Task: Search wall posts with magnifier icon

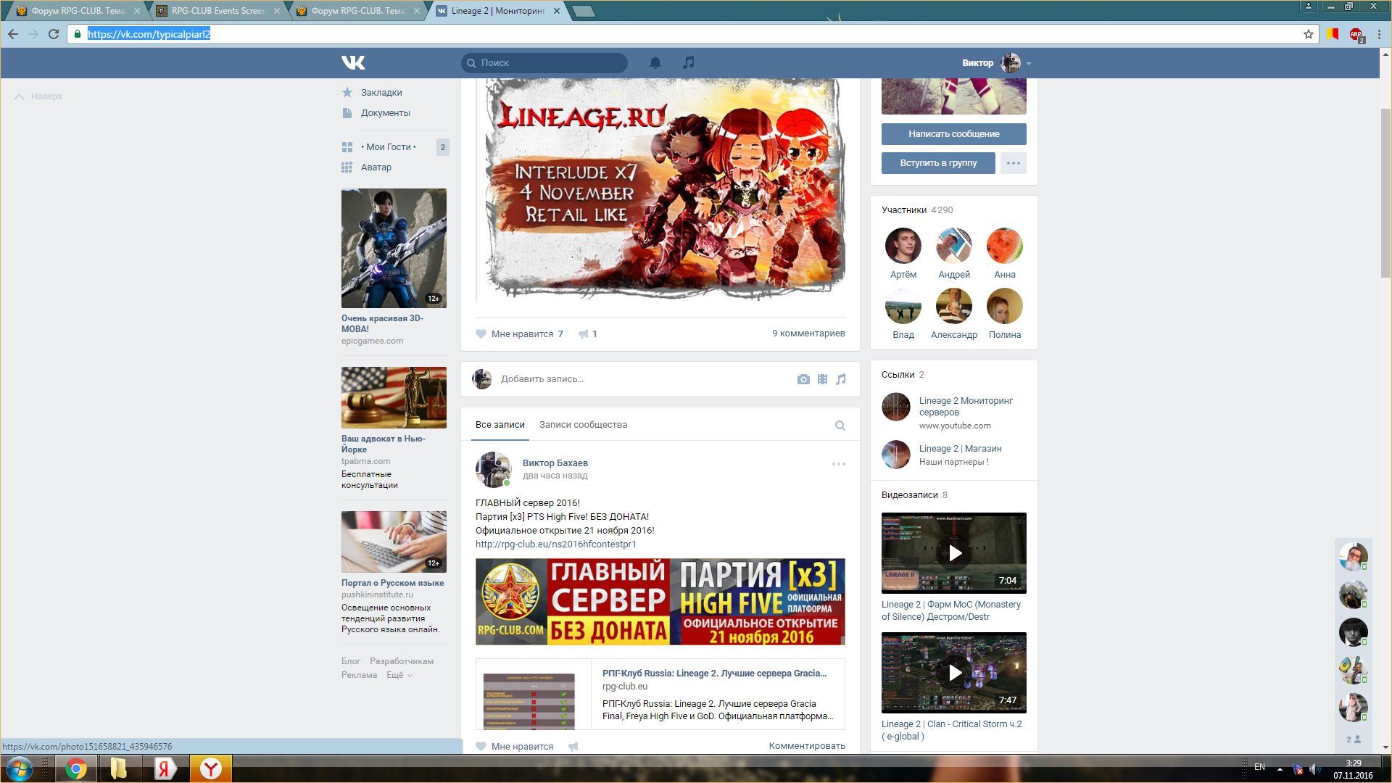Action: click(x=840, y=426)
